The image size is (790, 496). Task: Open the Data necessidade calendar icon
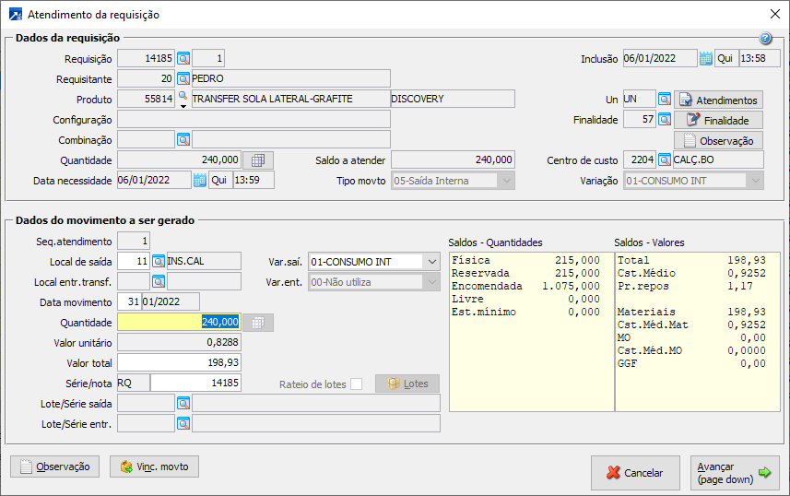(x=199, y=180)
